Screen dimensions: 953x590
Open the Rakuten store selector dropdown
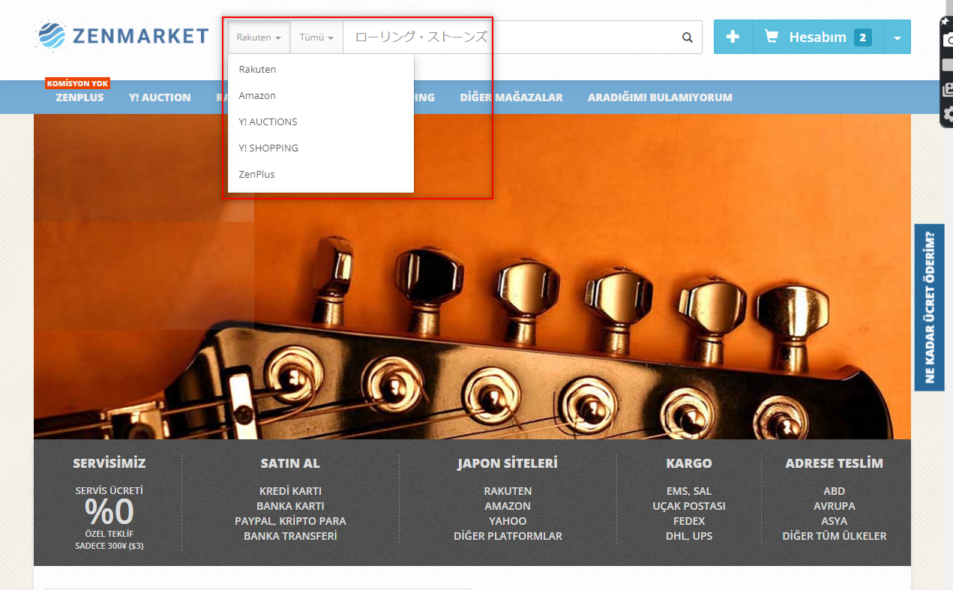tap(259, 37)
